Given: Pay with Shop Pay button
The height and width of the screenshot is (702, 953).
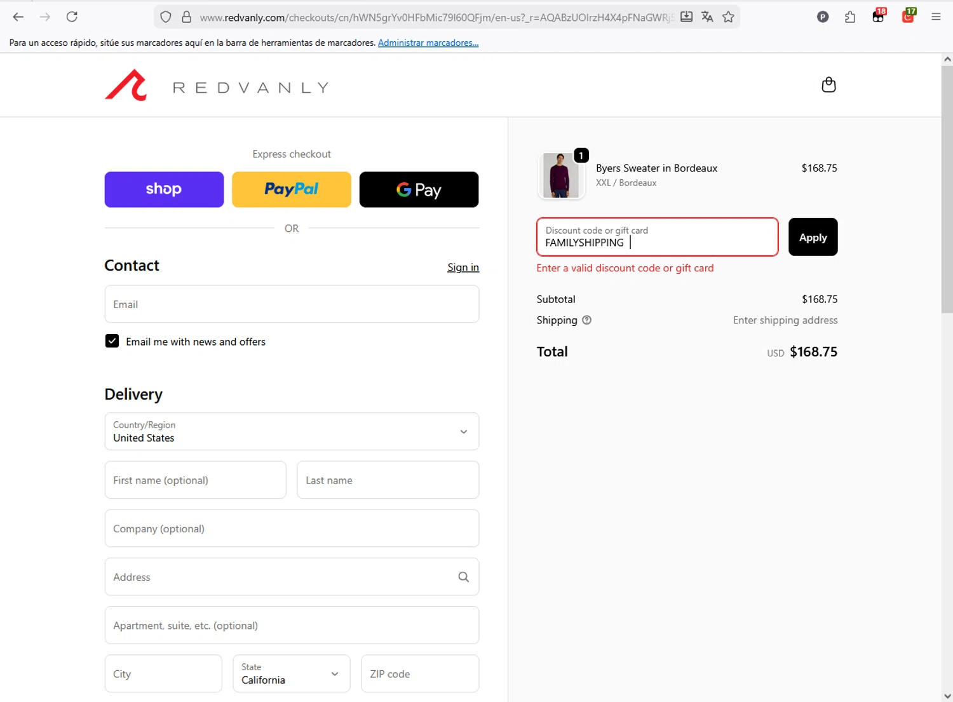Looking at the screenshot, I should click(x=164, y=189).
